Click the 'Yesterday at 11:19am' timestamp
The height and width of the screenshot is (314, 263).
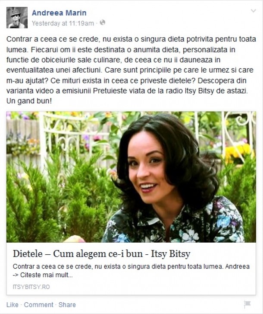[x=63, y=23]
